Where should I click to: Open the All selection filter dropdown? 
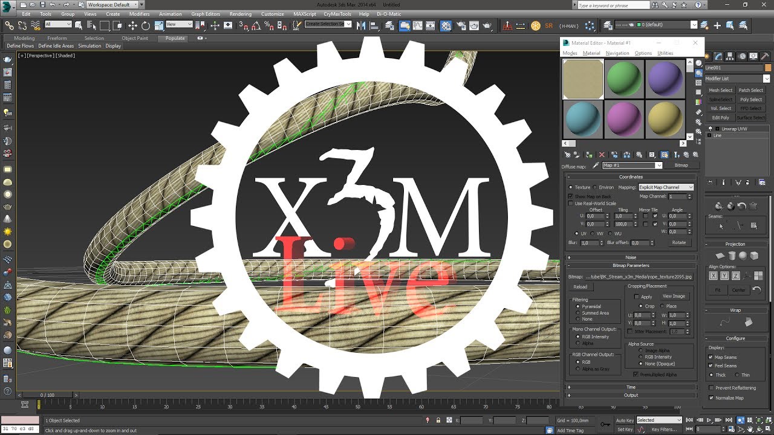(58, 24)
